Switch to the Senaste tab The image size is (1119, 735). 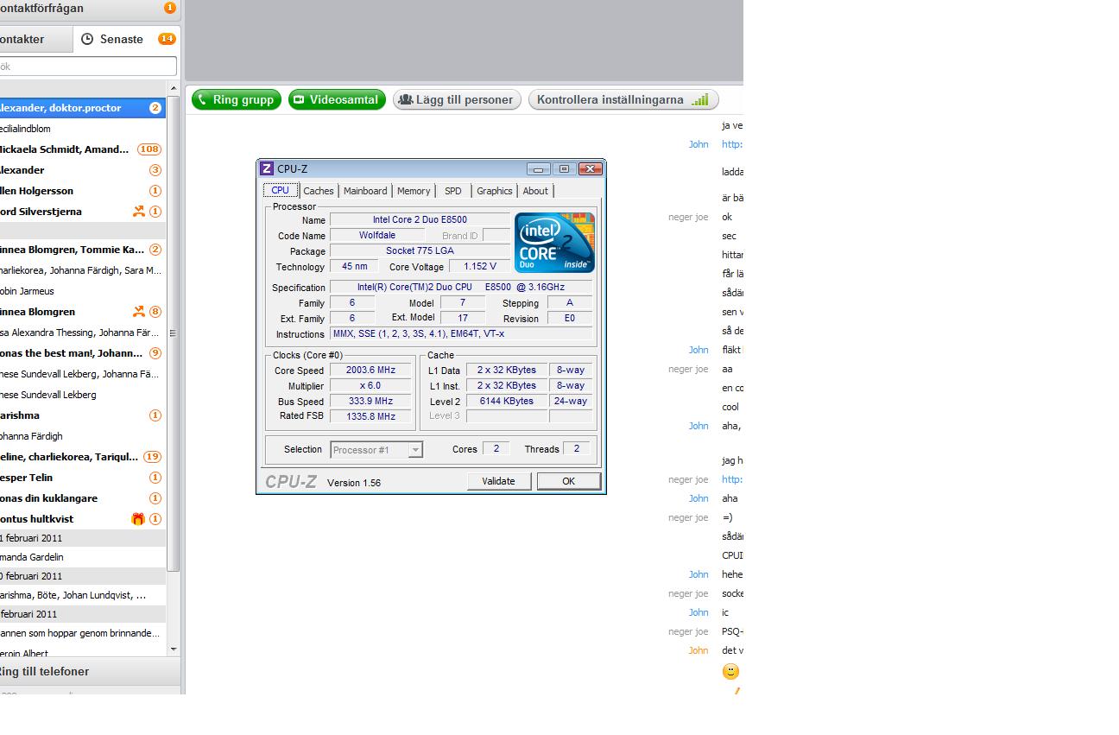(126, 39)
